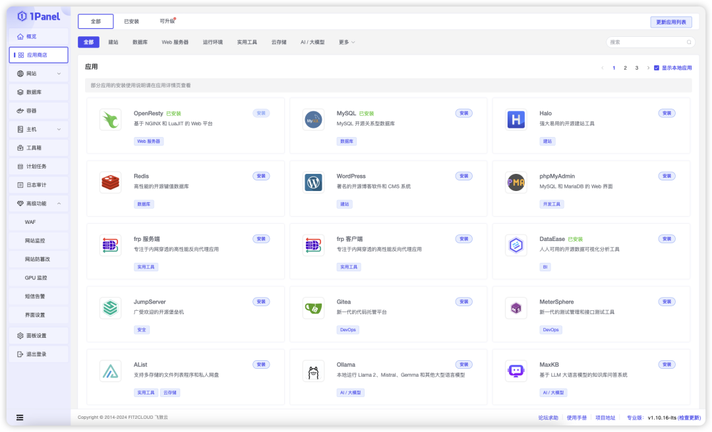
Task: Open the JumpServer app icon
Action: point(110,308)
